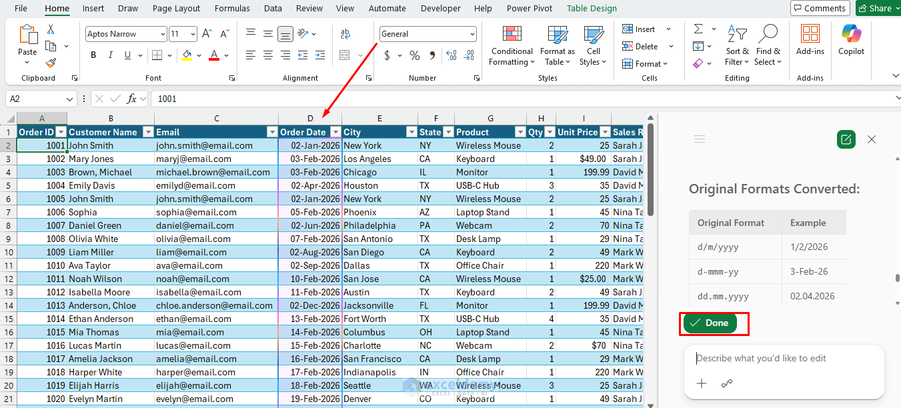
Task: Click Clear eraser icon in Editing
Action: 698,63
